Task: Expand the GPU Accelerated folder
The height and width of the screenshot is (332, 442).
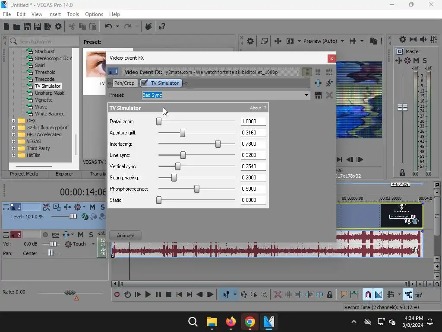Action: tap(13, 134)
